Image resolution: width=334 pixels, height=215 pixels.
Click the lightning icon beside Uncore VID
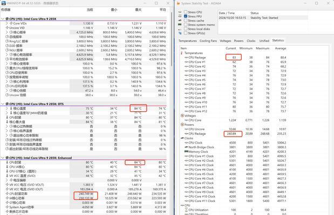point(7,28)
